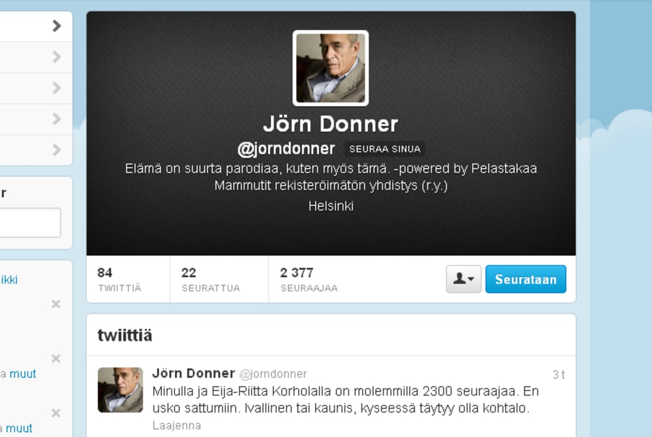Click the user actions person icon dropdown
The image size is (652, 437).
click(x=464, y=279)
